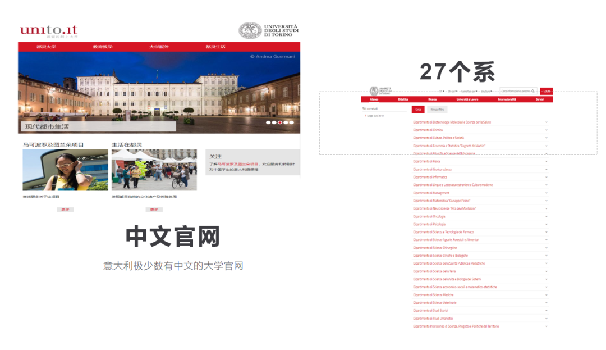Open the 'Chi sei?' dropdown
Viewport: 606px width, 350px height.
point(453,90)
